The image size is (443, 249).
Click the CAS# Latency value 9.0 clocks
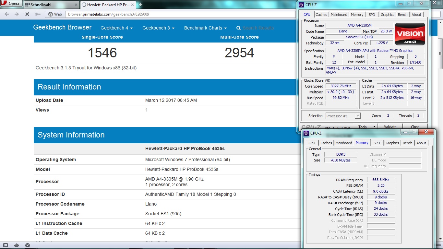point(381,191)
